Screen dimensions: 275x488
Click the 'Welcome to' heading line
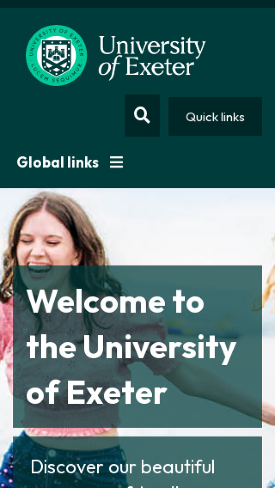click(115, 301)
